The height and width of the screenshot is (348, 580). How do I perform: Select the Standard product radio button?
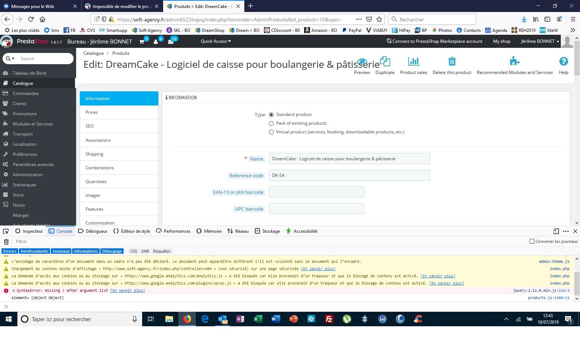(x=271, y=115)
